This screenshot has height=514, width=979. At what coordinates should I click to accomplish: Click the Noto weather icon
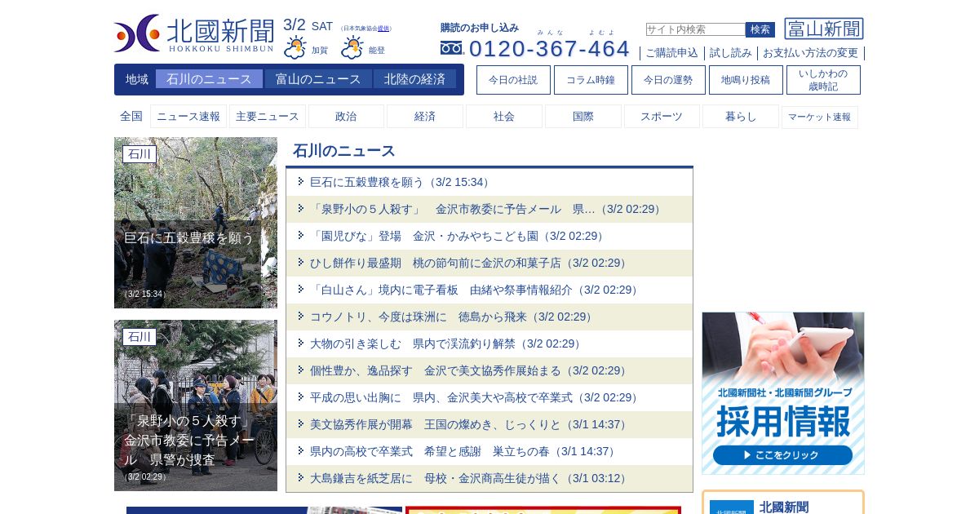[352, 47]
